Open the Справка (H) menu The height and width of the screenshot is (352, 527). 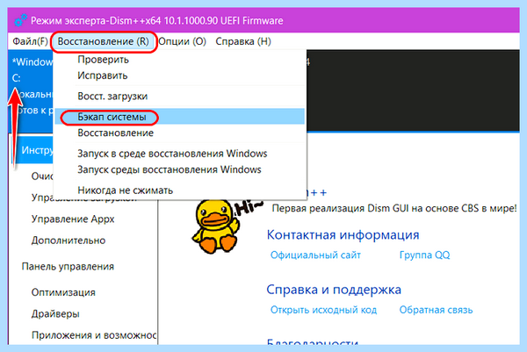[243, 41]
